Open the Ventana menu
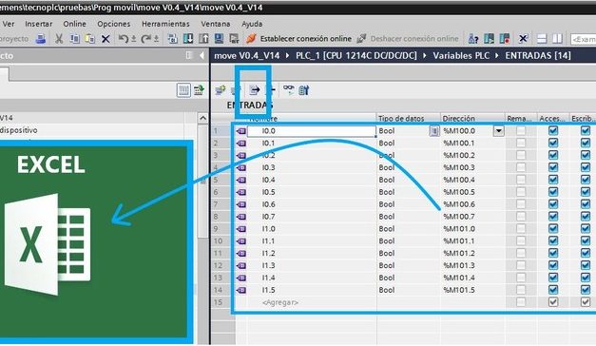The width and height of the screenshot is (596, 346). (x=216, y=24)
